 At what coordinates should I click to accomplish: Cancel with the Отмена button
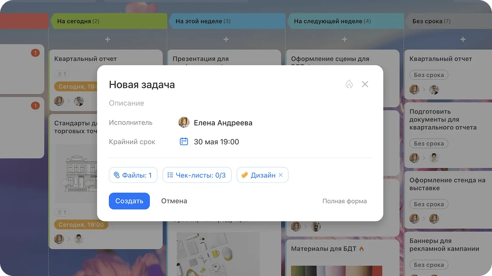(174, 201)
